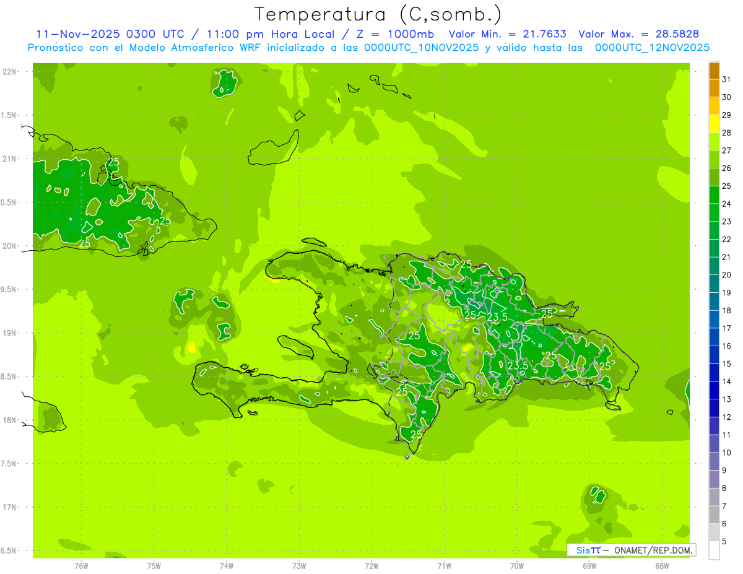Click the valid-until time "0000UTC_12NOV2025"
The image size is (743, 574).
652,48
